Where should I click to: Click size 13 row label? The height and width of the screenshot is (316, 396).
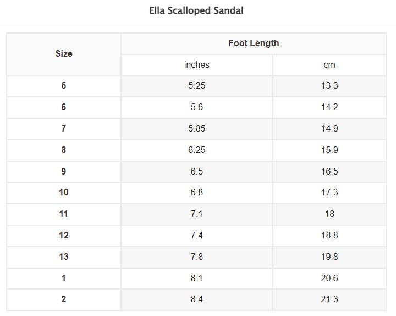(x=64, y=257)
